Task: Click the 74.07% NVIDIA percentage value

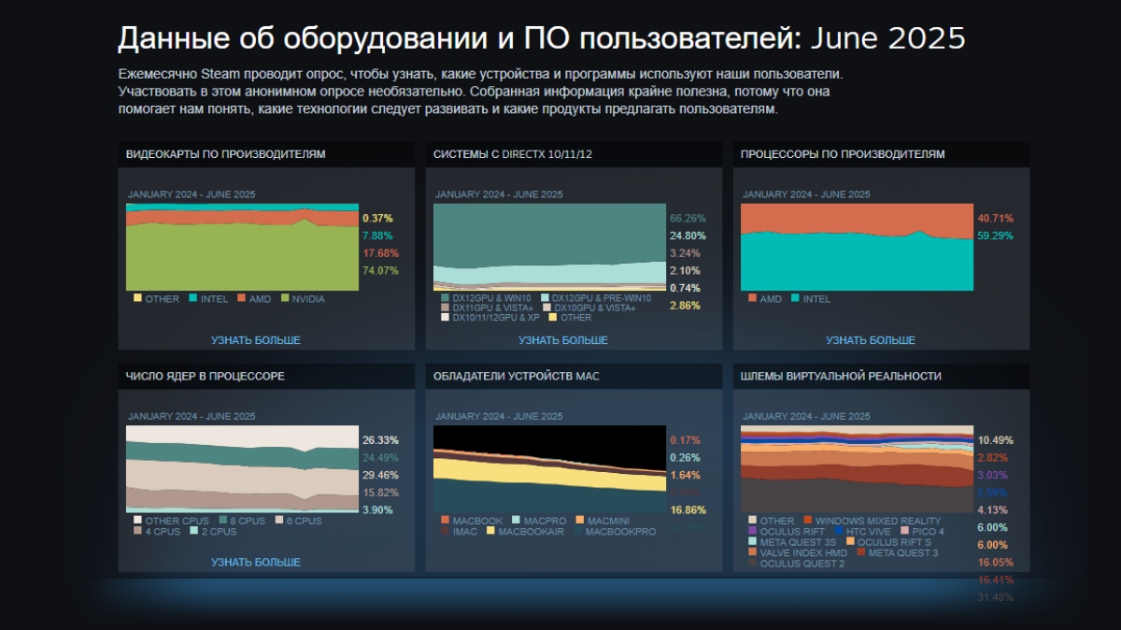Action: (x=379, y=271)
